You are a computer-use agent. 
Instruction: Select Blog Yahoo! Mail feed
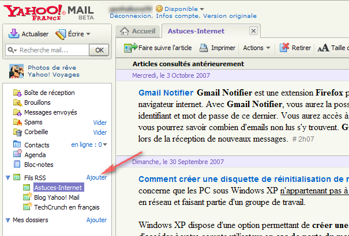coord(57,197)
